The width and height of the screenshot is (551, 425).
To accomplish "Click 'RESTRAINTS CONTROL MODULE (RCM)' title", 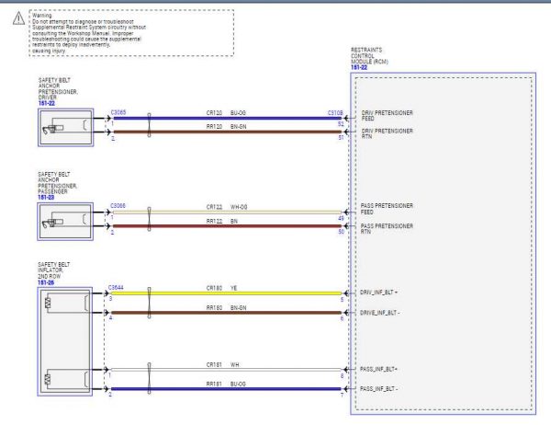I will coord(369,55).
